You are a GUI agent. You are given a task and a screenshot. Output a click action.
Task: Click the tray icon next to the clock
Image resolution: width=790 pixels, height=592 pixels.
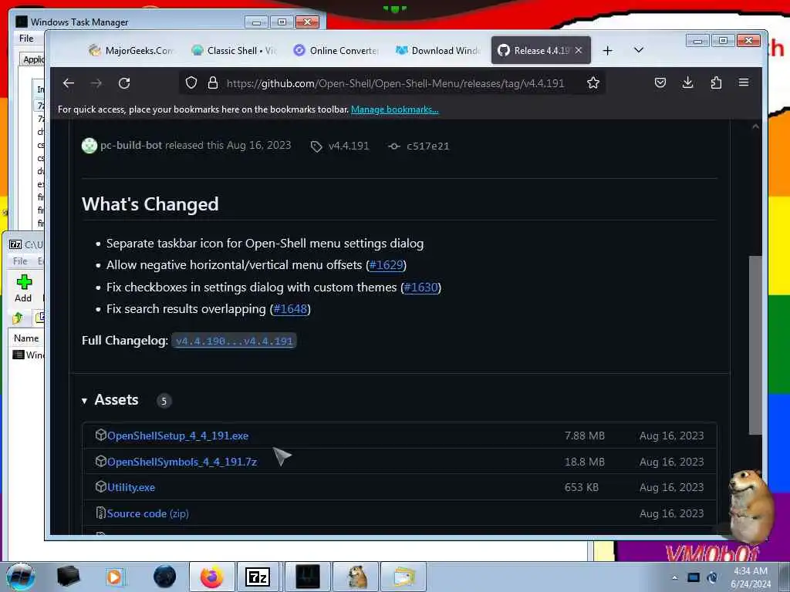click(x=712, y=577)
